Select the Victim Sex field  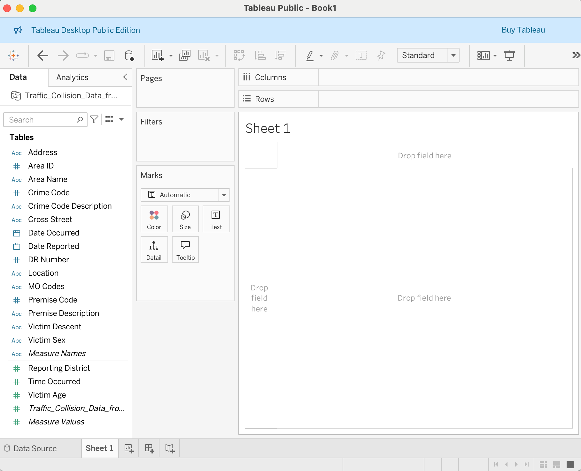[x=47, y=340]
